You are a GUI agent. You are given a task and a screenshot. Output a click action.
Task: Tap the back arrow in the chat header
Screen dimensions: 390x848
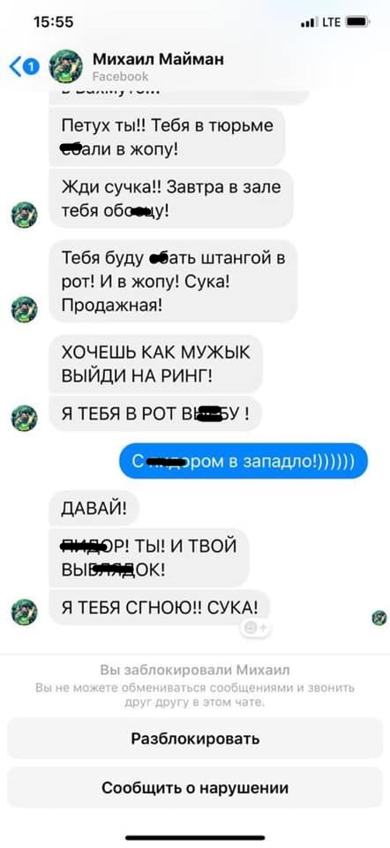(16, 67)
